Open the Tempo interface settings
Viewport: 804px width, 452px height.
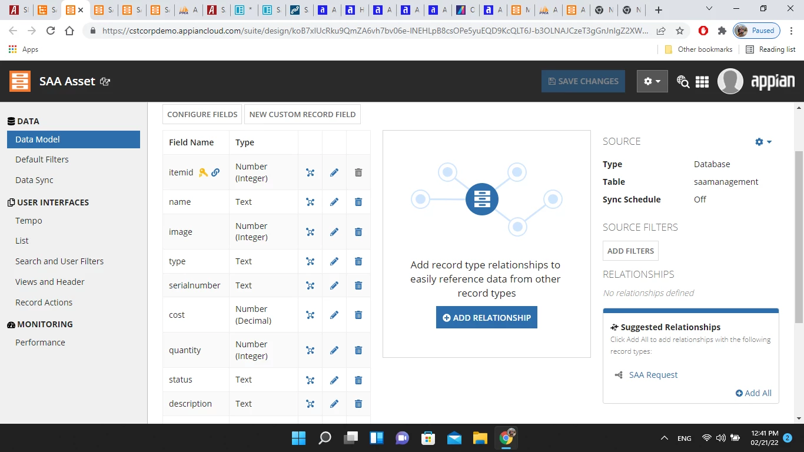tap(29, 221)
